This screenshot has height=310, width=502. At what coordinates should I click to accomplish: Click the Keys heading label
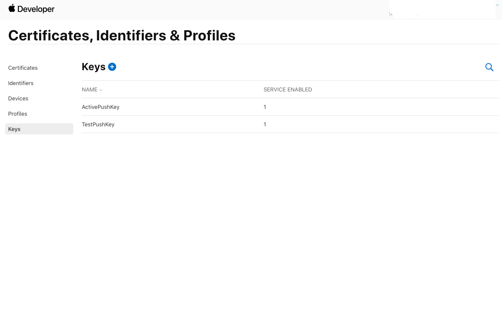tap(94, 67)
